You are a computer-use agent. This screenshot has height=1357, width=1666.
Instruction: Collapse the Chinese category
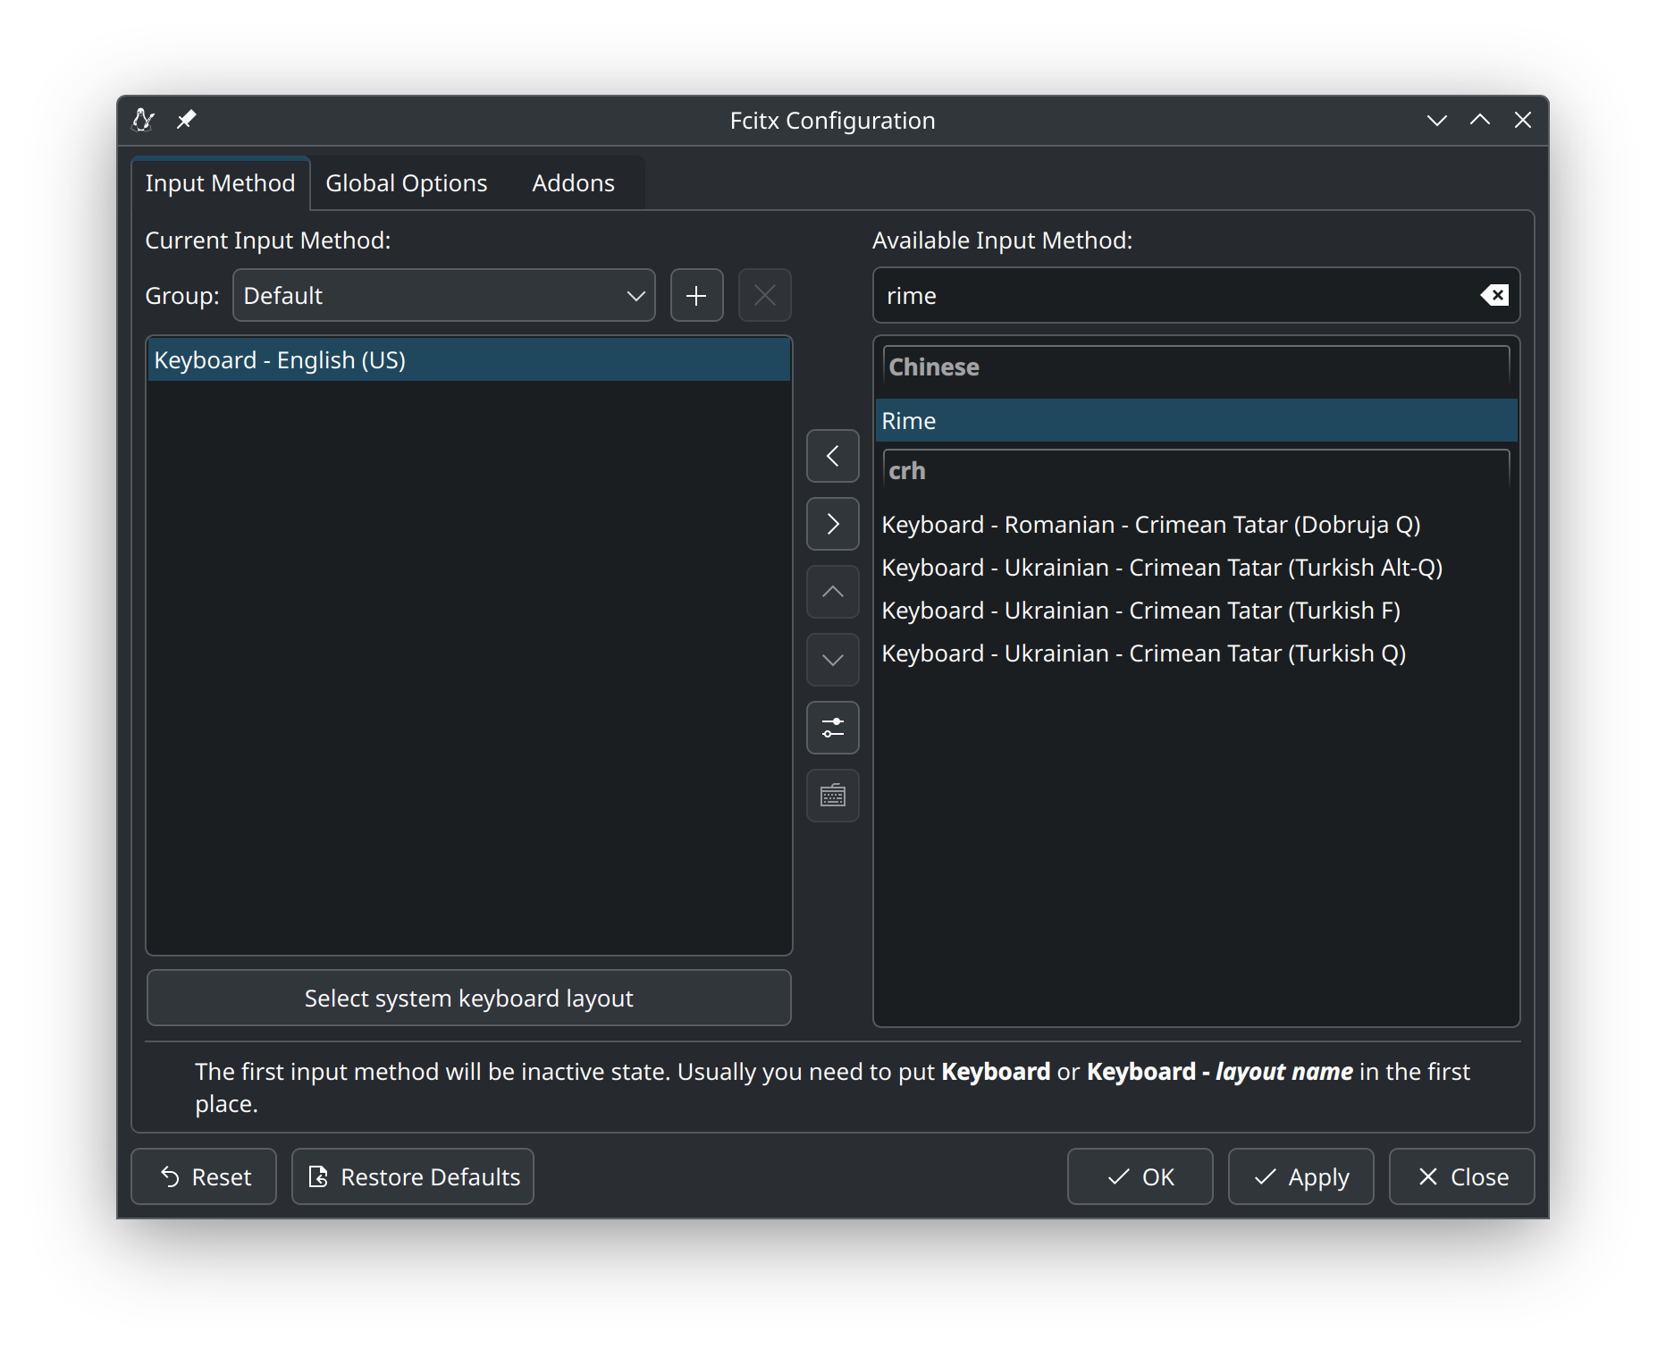(x=933, y=367)
